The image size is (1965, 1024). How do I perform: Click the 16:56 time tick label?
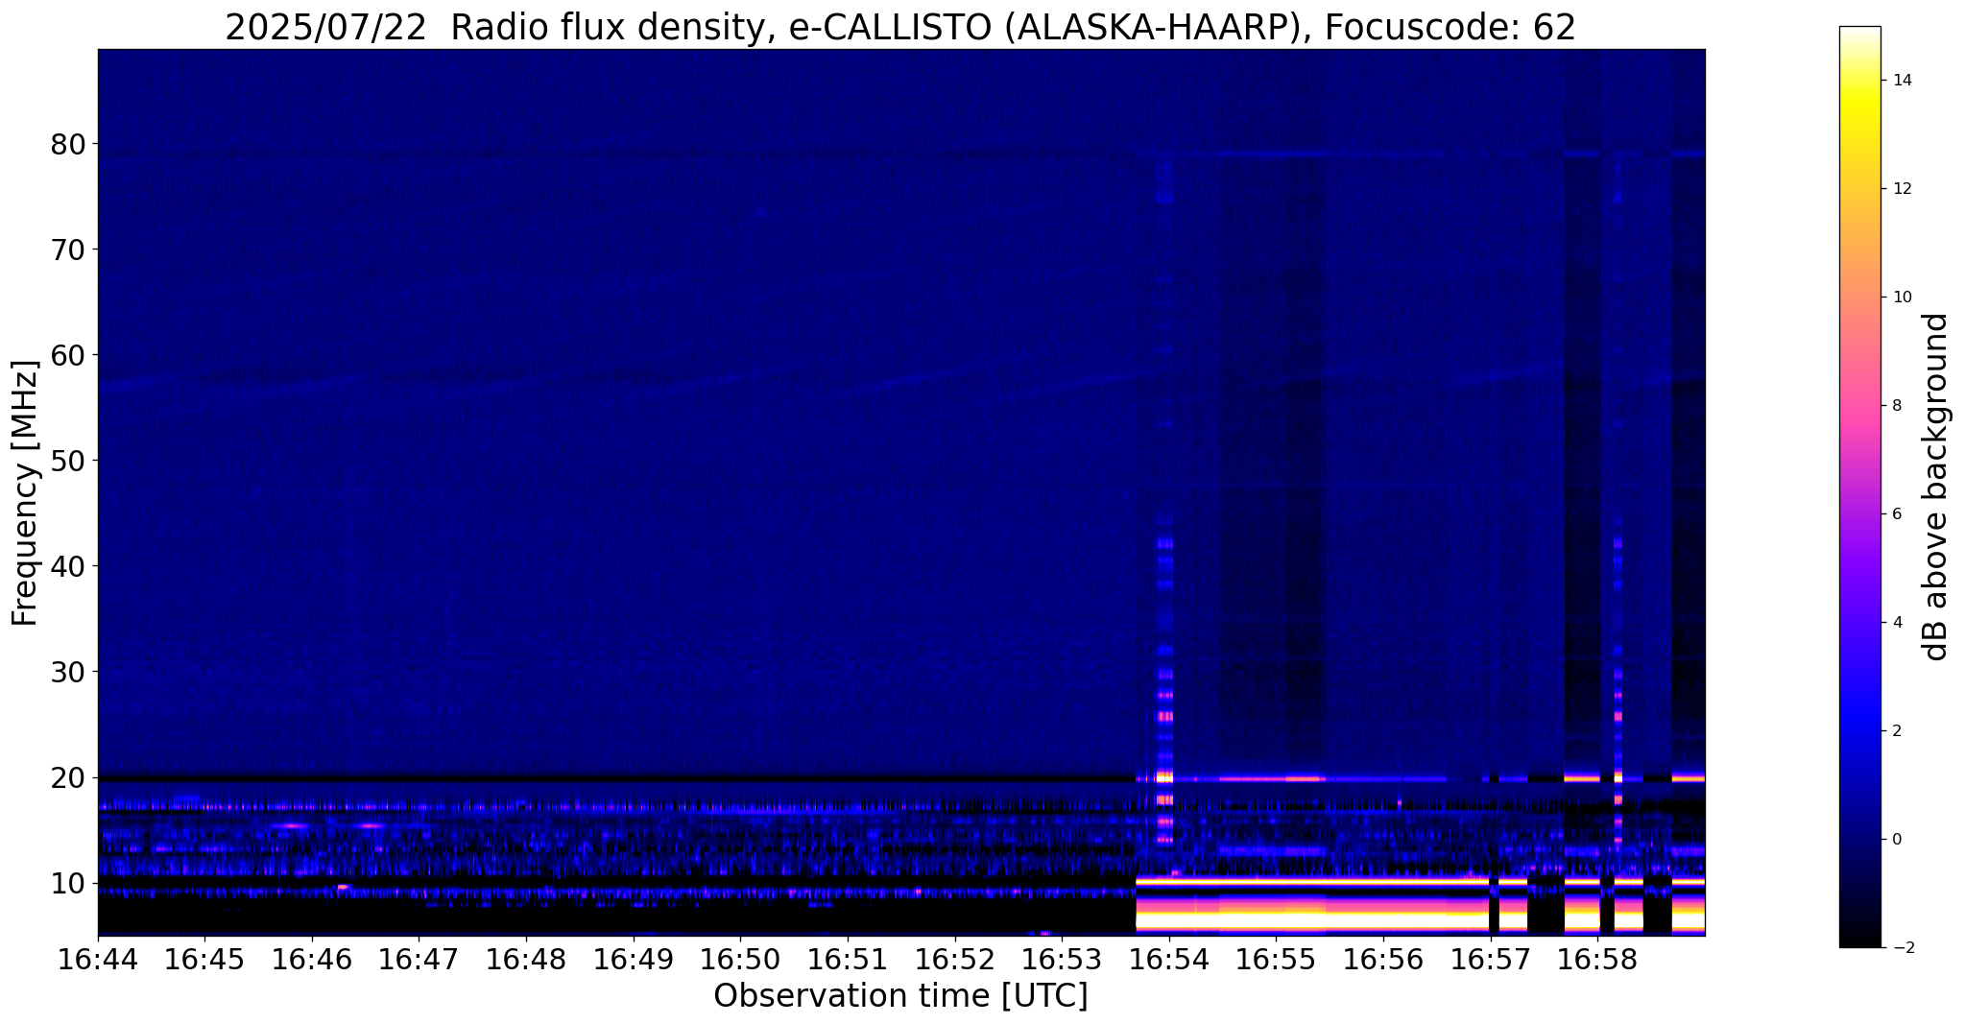point(1382,960)
